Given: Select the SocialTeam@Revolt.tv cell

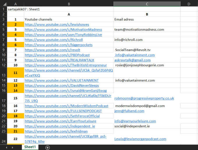Looking at the screenshot, I should 147,50.
